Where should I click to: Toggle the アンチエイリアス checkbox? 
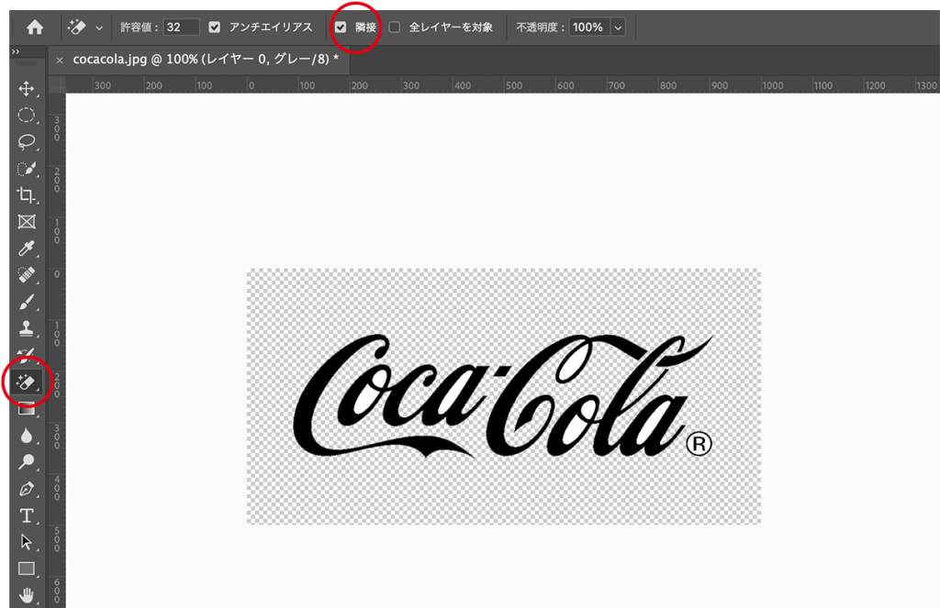click(215, 28)
